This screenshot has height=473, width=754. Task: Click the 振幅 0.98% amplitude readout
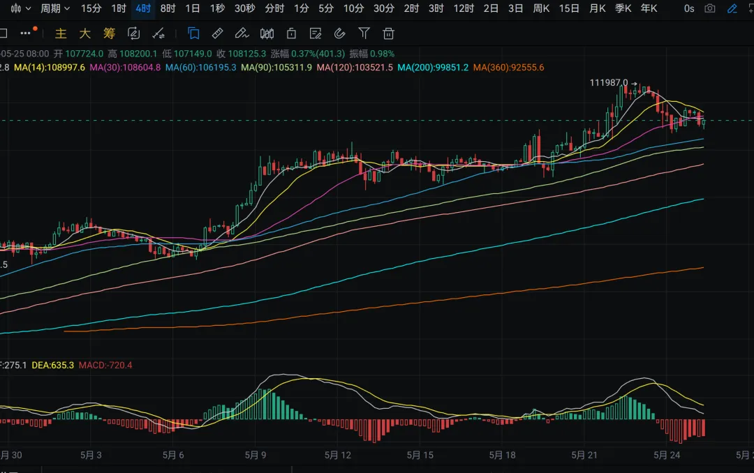coord(372,54)
